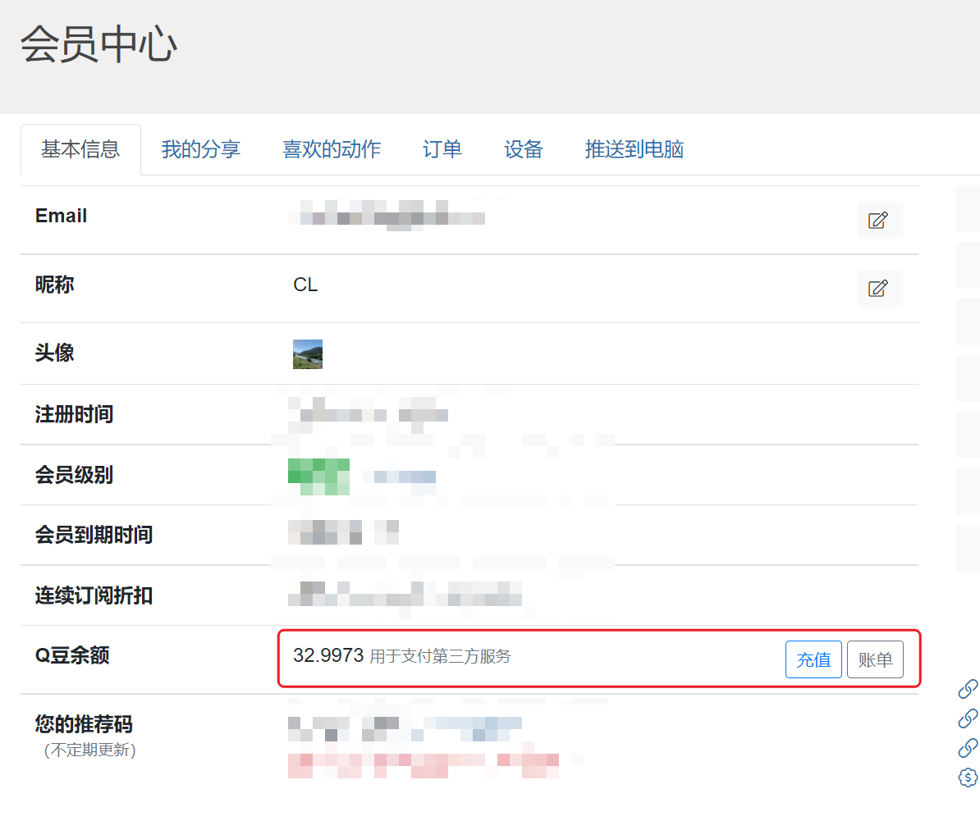This screenshot has width=980, height=821.
Task: Click the 会员中心 page heading
Action: coord(98,45)
